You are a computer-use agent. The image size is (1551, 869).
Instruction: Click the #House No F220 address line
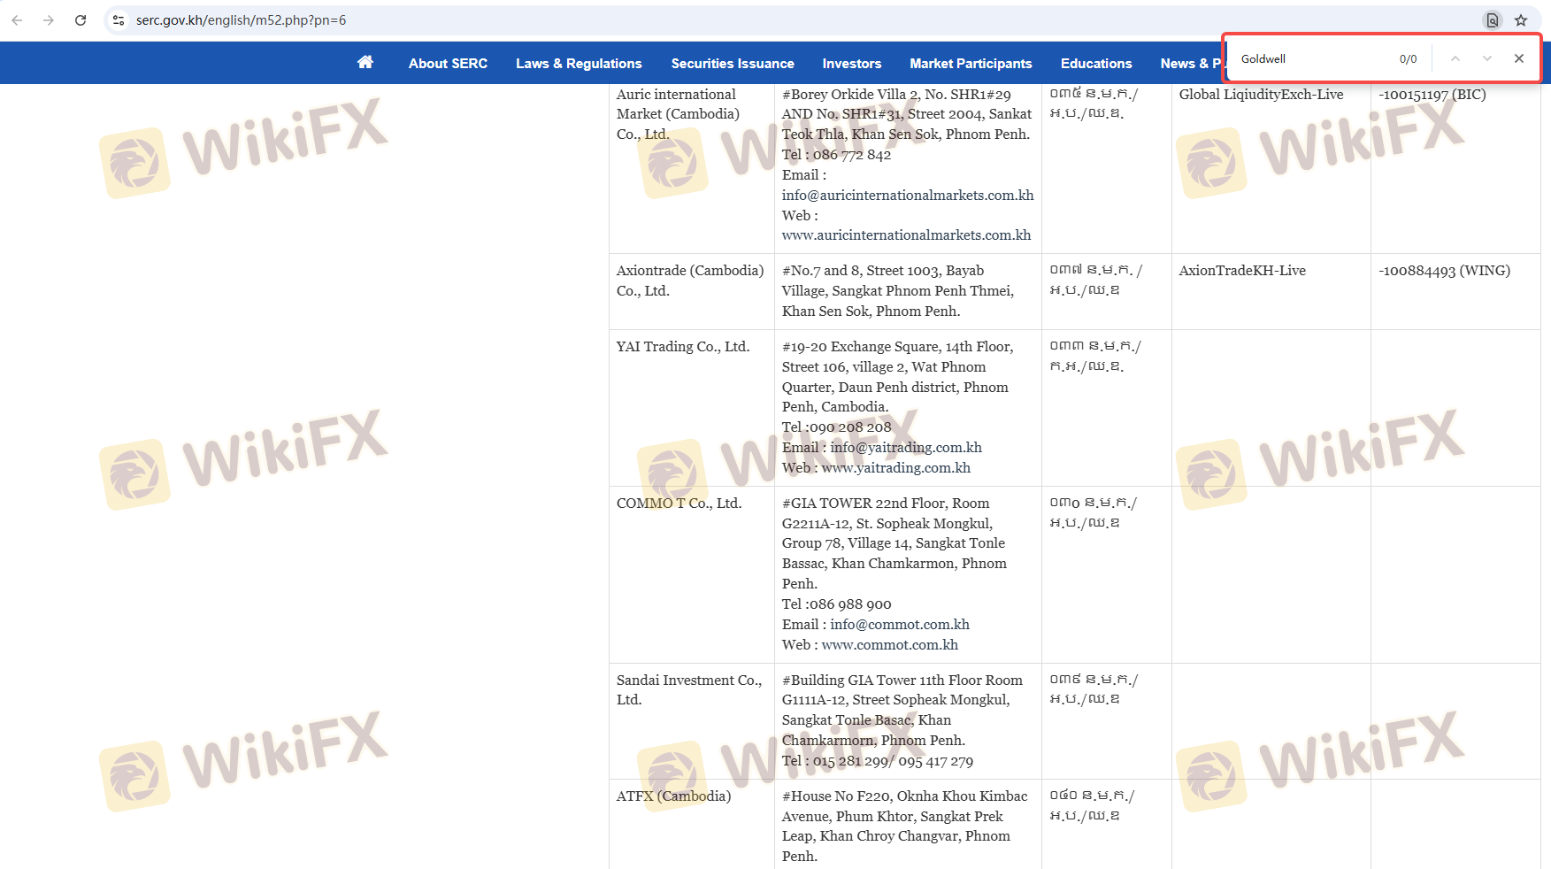coord(905,796)
